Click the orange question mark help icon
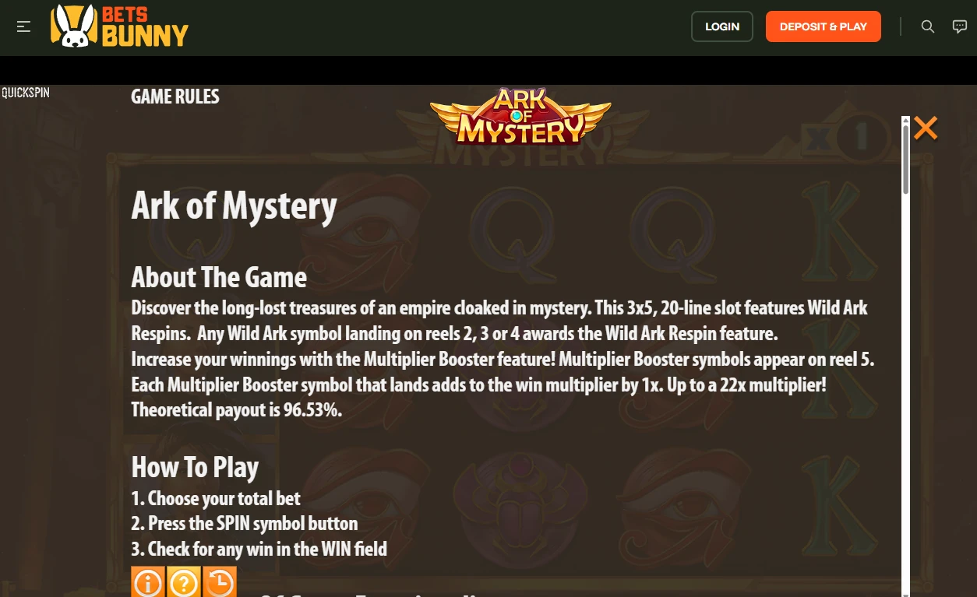Image resolution: width=977 pixels, height=597 pixels. (x=184, y=581)
